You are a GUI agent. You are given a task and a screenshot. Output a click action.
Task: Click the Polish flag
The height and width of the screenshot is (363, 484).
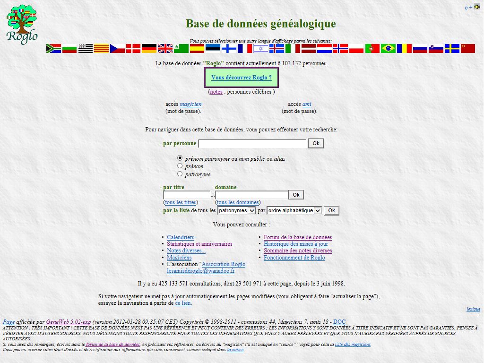click(357, 49)
